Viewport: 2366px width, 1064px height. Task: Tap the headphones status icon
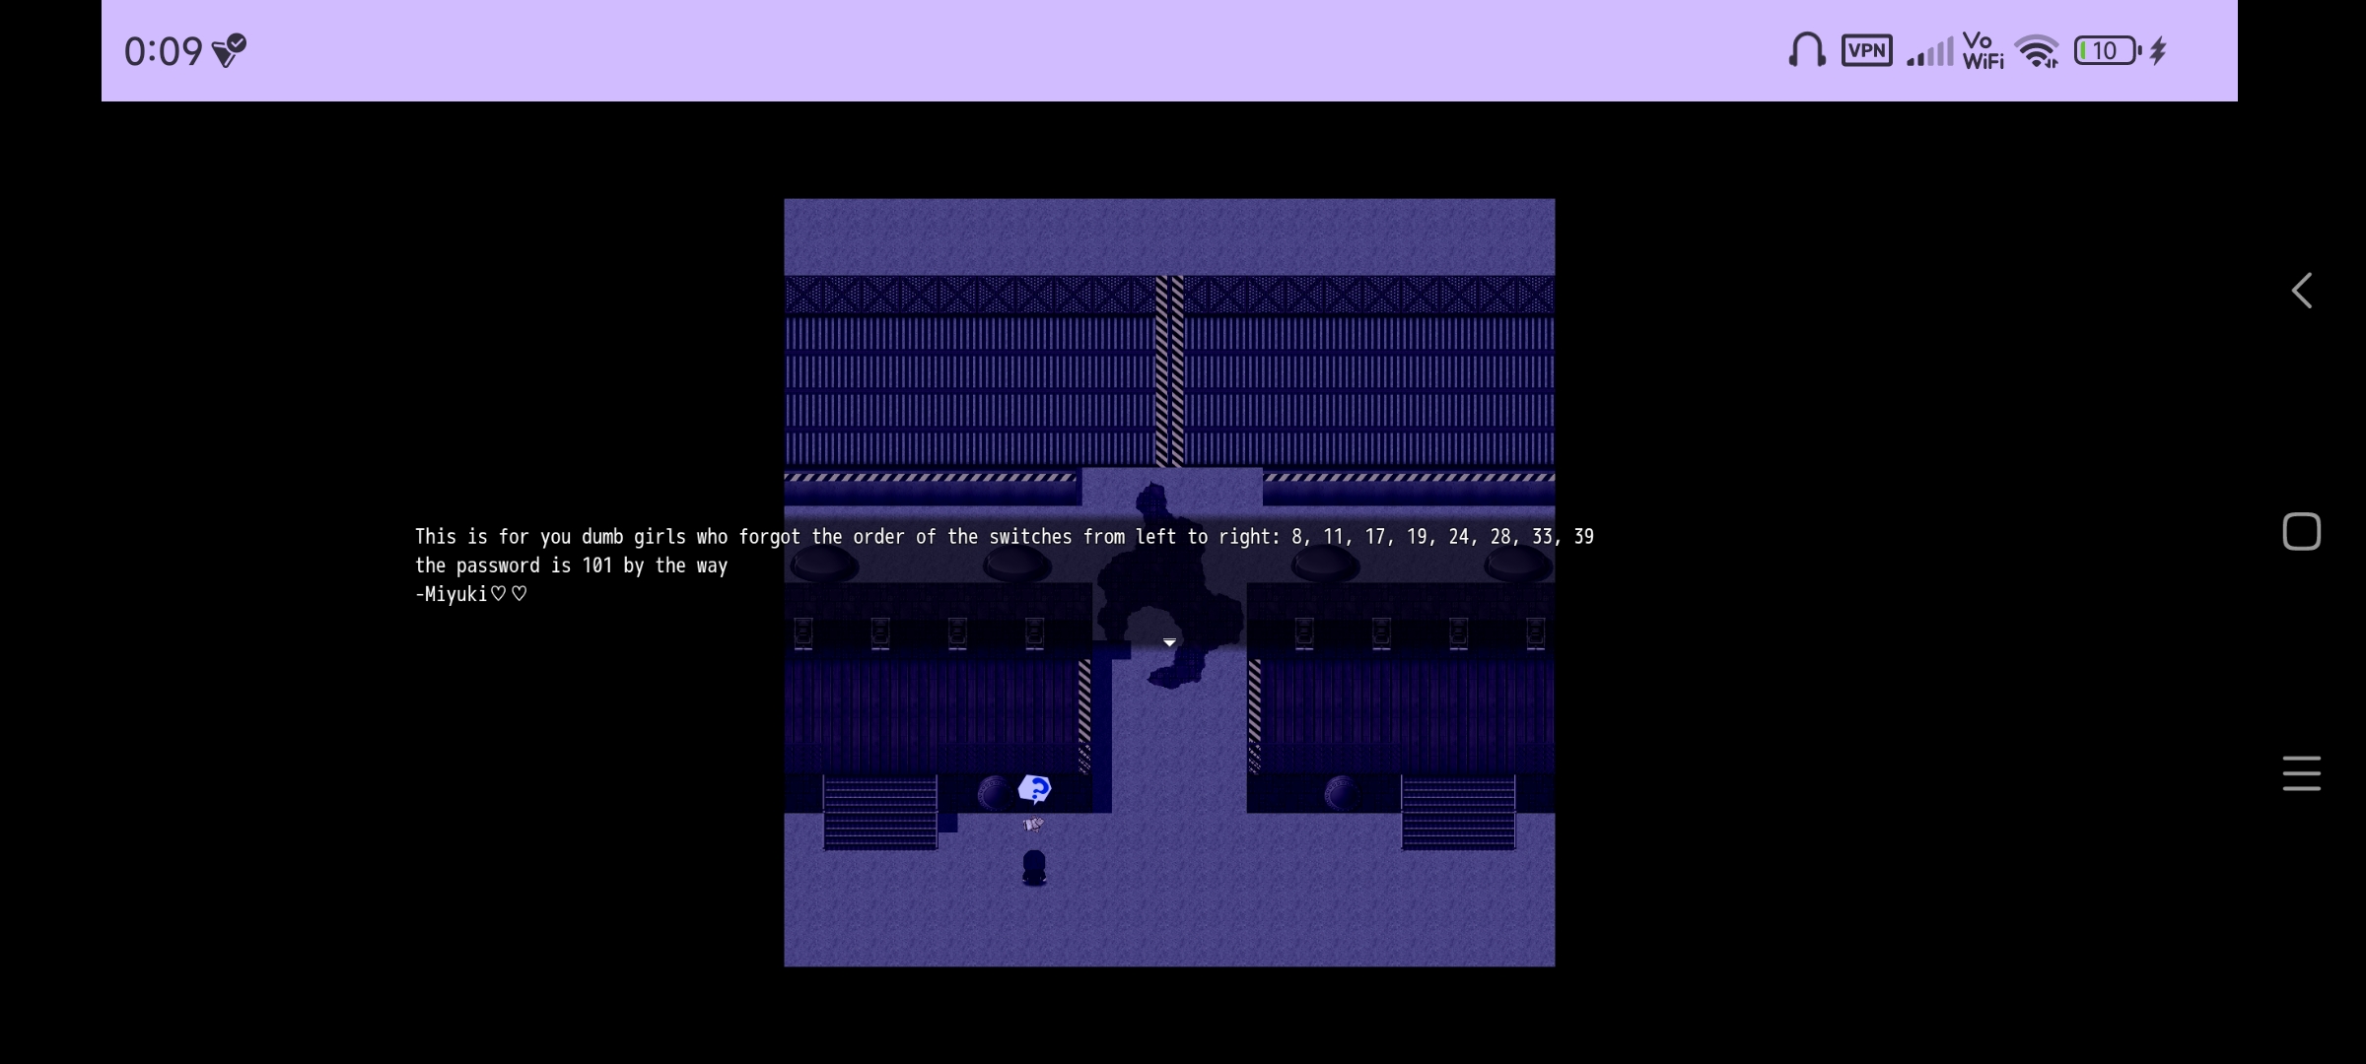point(1806,50)
